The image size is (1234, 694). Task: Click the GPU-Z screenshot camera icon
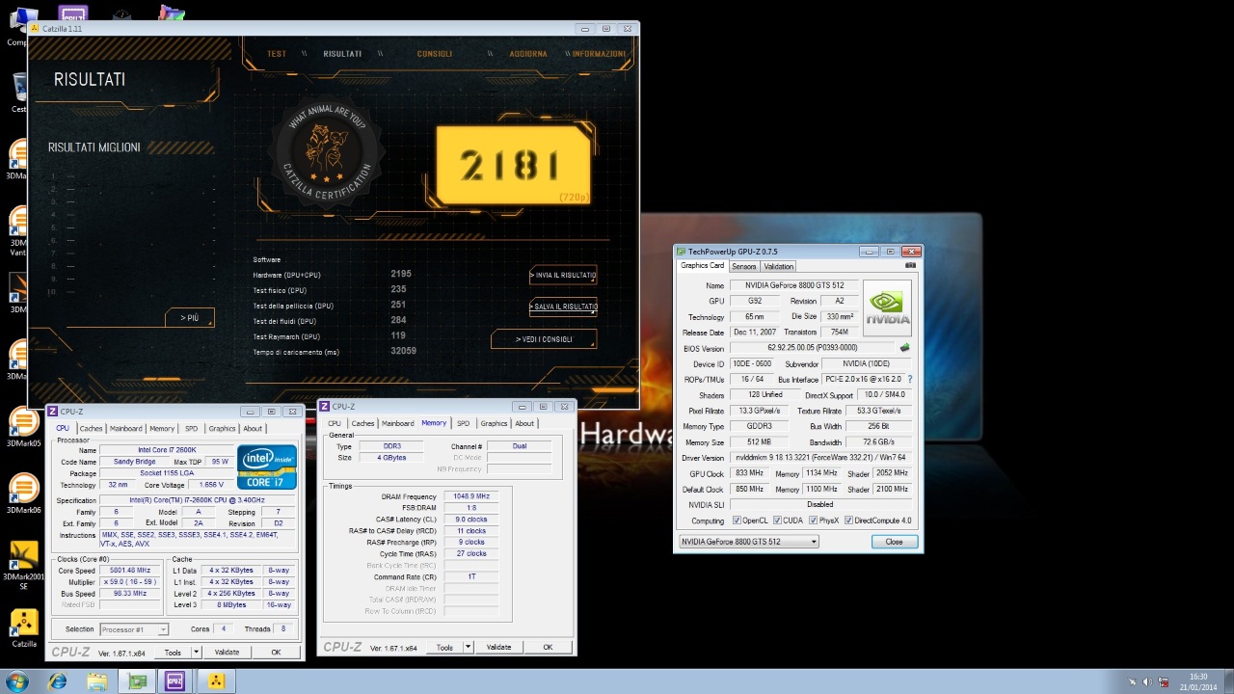tap(910, 266)
